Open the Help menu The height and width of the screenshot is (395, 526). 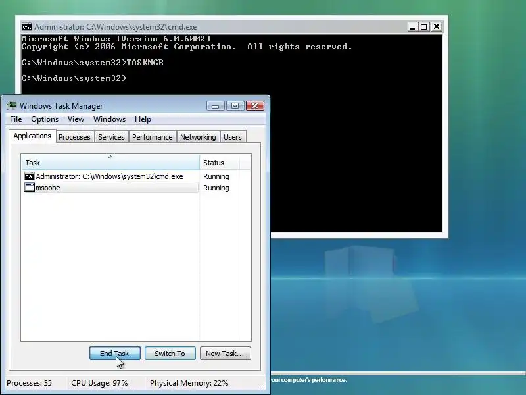click(x=143, y=119)
